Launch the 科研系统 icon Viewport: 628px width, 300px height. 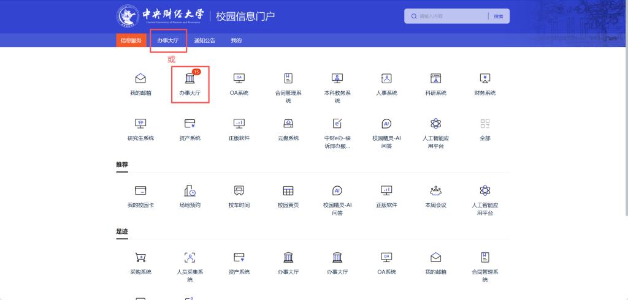tap(435, 78)
